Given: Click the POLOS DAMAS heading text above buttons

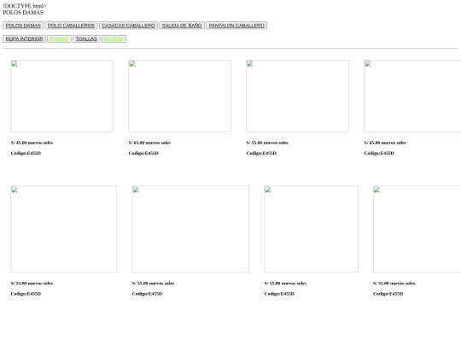Looking at the screenshot, I should pyautogui.click(x=23, y=12).
